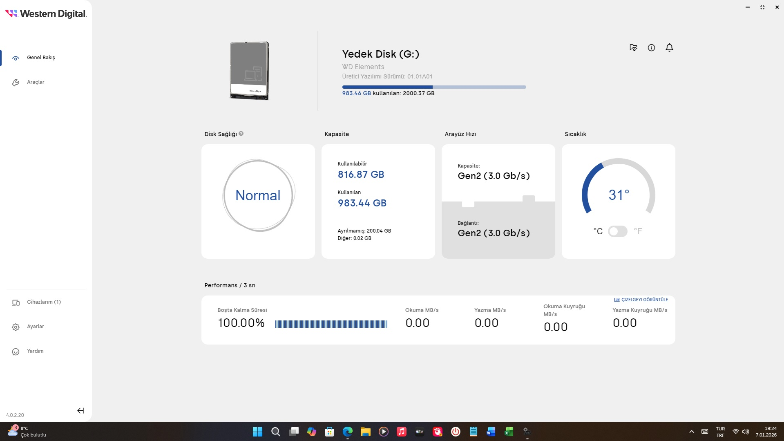Open Word from the taskbar
The width and height of the screenshot is (784, 441).
491,432
